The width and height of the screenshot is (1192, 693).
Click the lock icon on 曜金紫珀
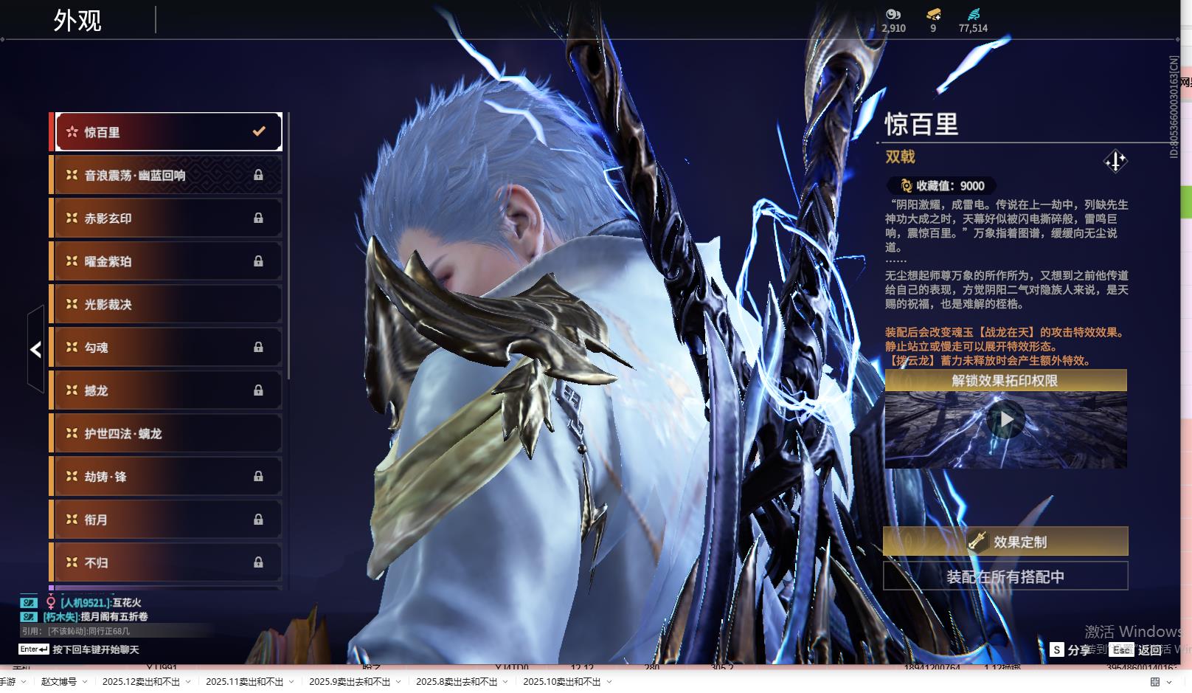click(258, 261)
